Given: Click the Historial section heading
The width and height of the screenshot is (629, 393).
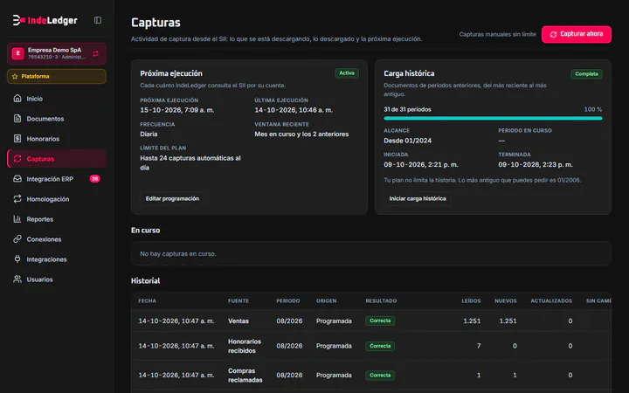Looking at the screenshot, I should coord(145,280).
